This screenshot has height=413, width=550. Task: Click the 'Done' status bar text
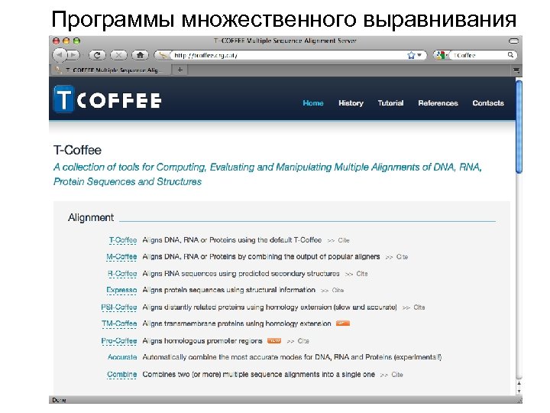[59, 400]
